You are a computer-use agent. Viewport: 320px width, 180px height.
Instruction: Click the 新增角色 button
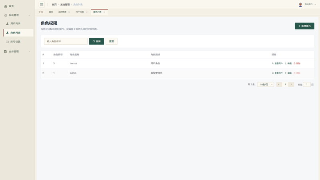point(304,26)
